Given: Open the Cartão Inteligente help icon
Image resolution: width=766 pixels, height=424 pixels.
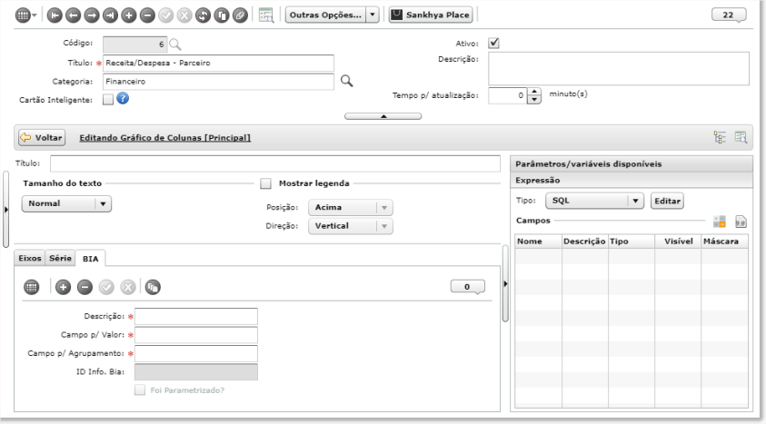Looking at the screenshot, I should click(123, 99).
